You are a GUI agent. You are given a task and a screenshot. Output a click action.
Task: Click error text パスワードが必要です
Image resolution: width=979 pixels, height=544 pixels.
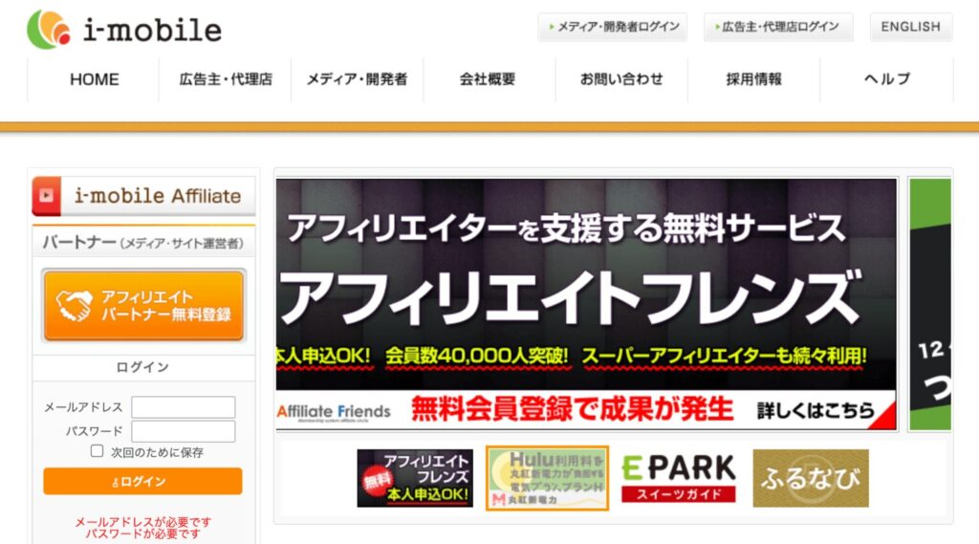[x=143, y=534]
